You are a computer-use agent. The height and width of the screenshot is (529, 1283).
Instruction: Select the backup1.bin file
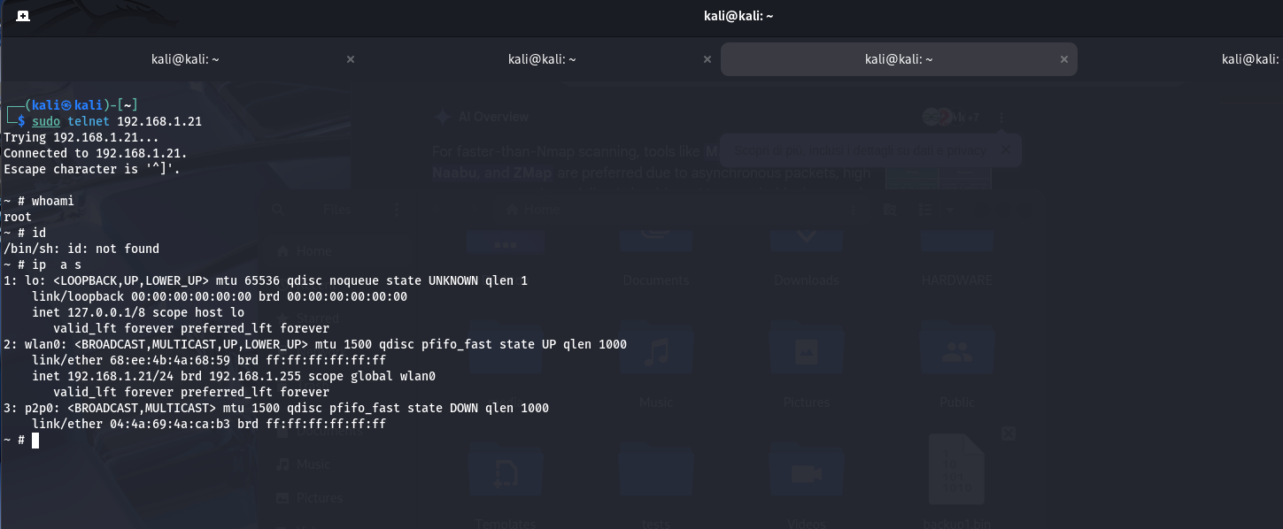click(x=956, y=469)
